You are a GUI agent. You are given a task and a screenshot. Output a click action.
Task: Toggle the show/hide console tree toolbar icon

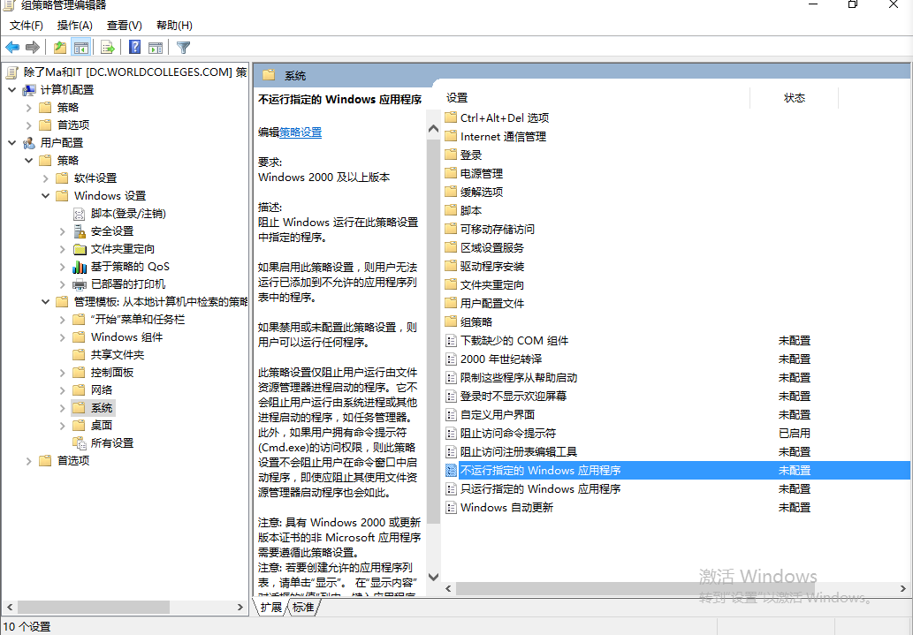click(x=81, y=47)
